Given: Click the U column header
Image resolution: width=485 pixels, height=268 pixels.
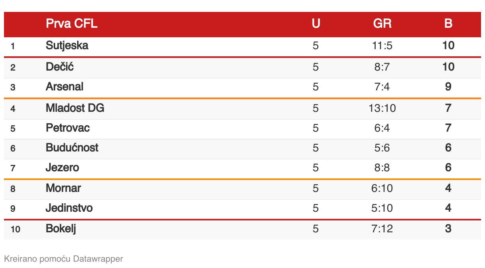Looking at the screenshot, I should (316, 24).
